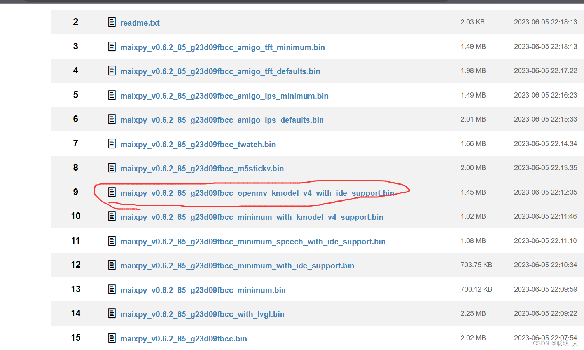Click the timestamp 2023-06-05 22:11:10
The width and height of the screenshot is (584, 350).
click(546, 241)
